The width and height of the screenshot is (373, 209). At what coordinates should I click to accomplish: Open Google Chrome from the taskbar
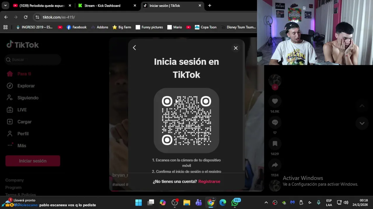coord(211,202)
